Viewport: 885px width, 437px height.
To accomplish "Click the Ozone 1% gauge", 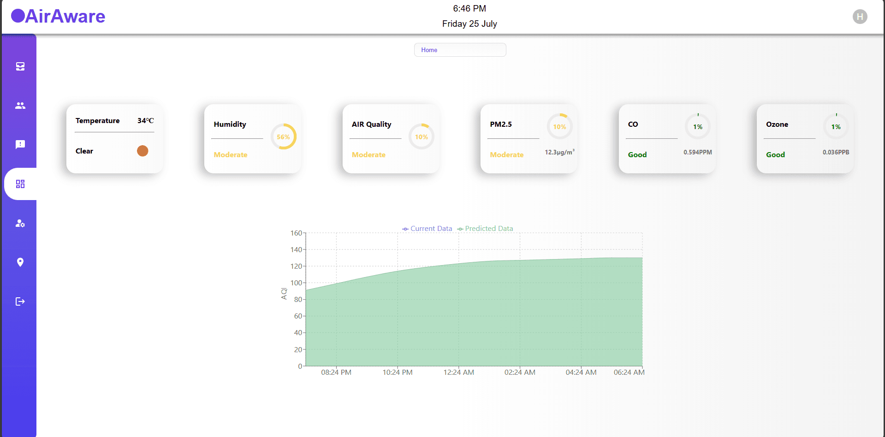I will tap(836, 127).
